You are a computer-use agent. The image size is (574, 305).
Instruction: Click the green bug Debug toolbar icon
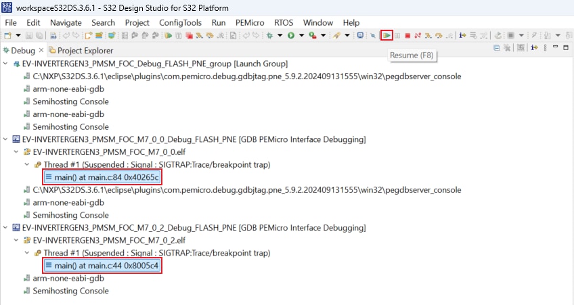coord(270,35)
